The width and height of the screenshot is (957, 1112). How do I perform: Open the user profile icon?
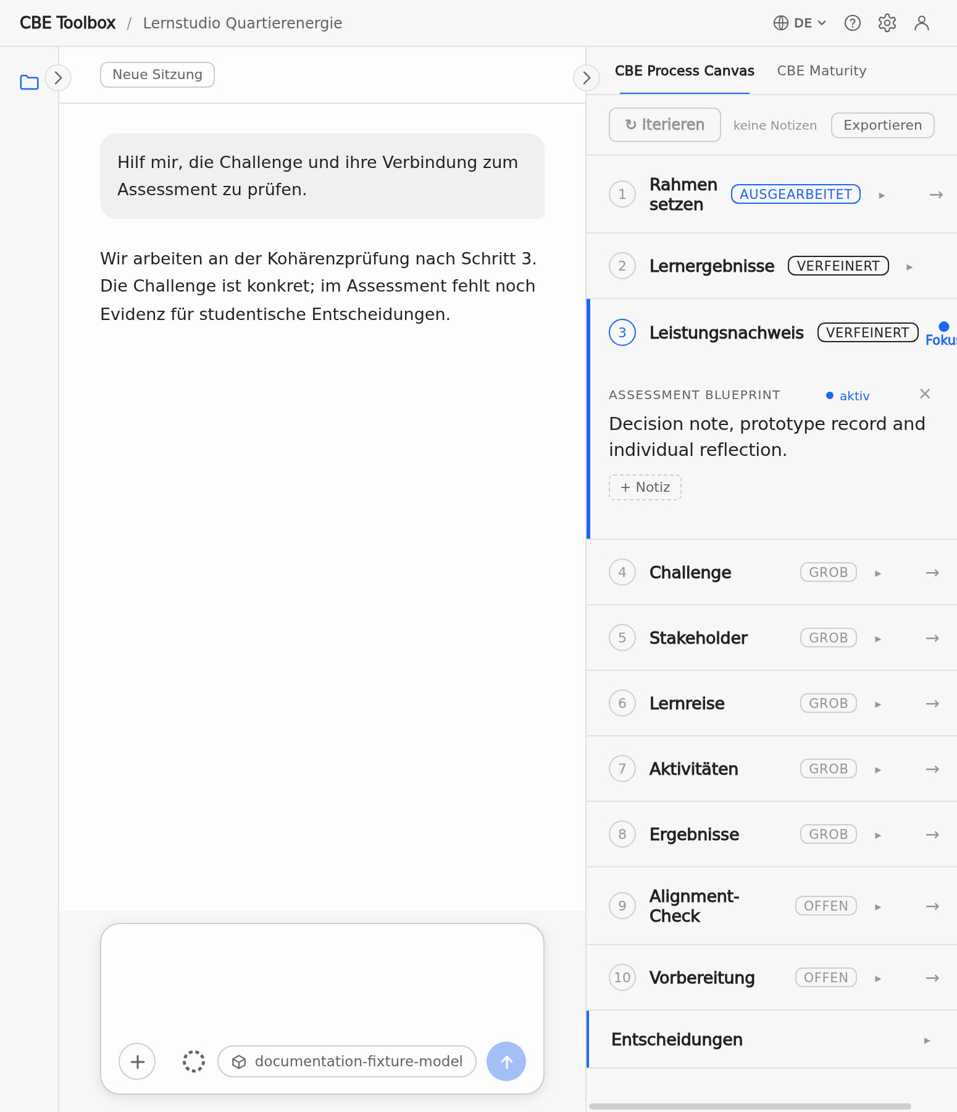tap(922, 23)
